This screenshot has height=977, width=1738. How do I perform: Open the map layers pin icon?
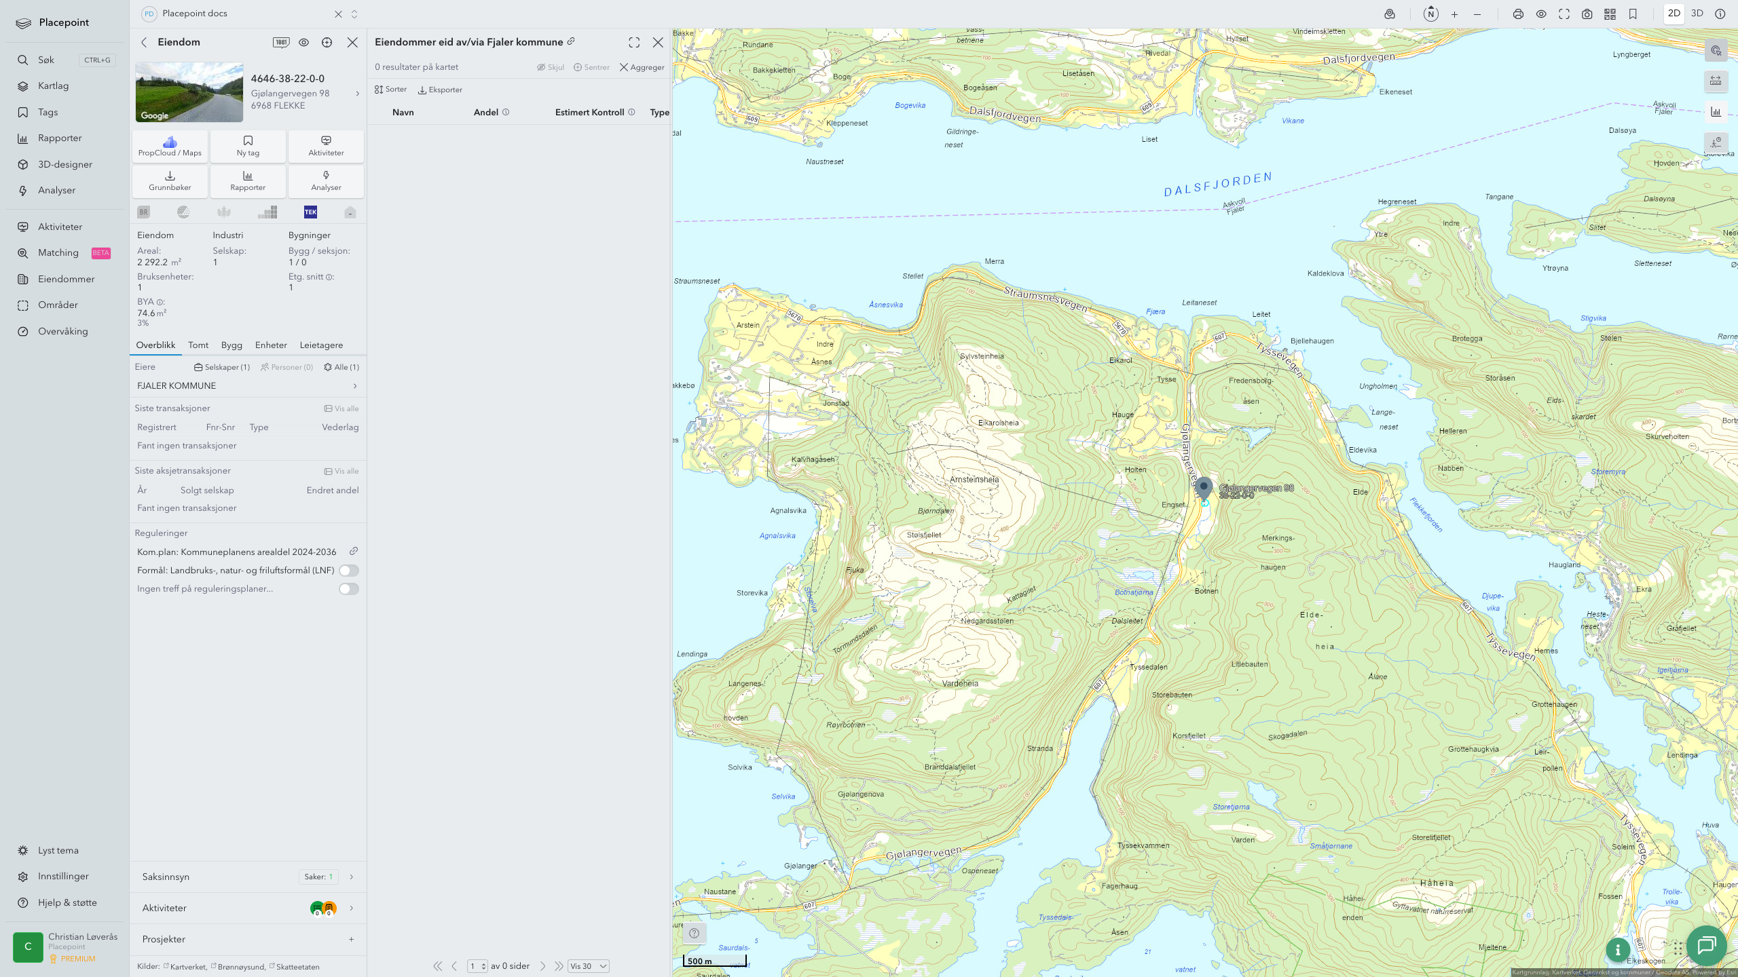point(1390,14)
